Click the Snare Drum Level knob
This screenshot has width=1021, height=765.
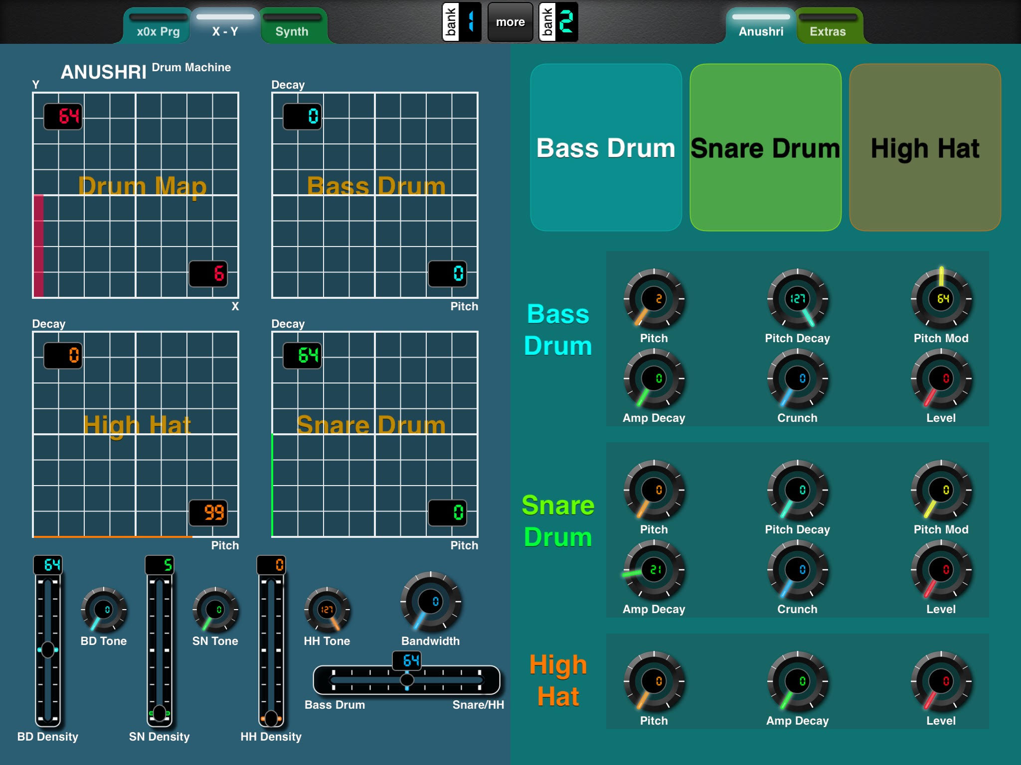[x=941, y=570]
